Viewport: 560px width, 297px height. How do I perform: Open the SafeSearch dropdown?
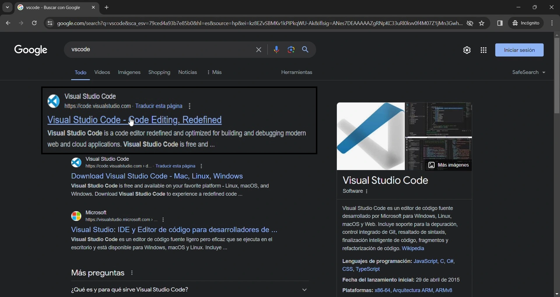tap(529, 72)
